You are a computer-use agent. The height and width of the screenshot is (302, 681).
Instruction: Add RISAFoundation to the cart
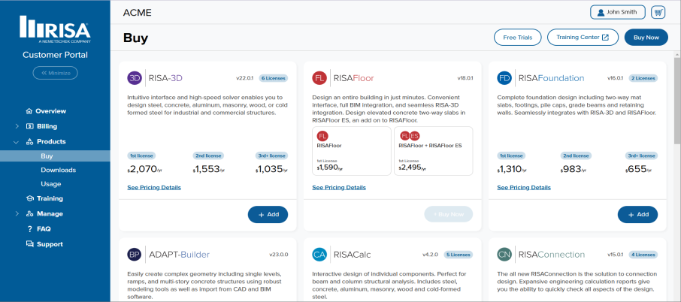pyautogui.click(x=637, y=214)
